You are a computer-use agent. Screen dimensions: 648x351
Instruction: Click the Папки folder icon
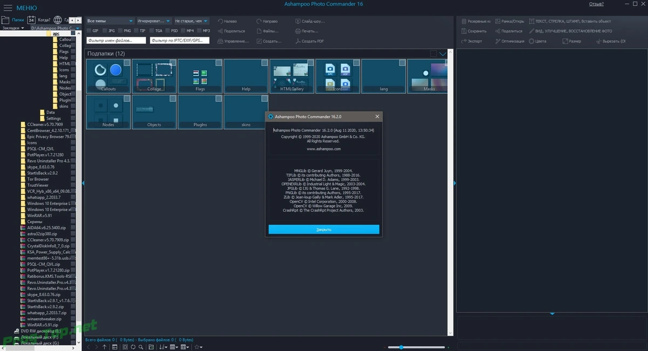pos(5,19)
